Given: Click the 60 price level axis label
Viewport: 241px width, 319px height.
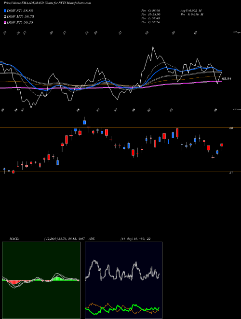Looking at the screenshot, I should coord(231,128).
